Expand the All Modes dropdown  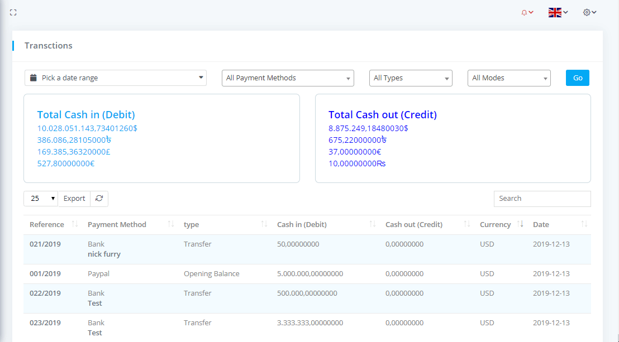509,78
